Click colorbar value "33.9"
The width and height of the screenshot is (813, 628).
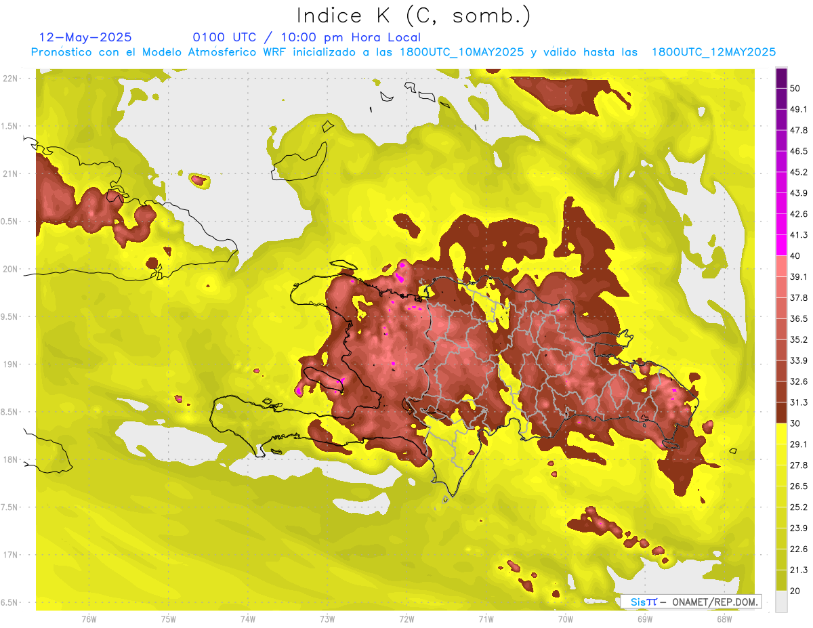pyautogui.click(x=798, y=360)
